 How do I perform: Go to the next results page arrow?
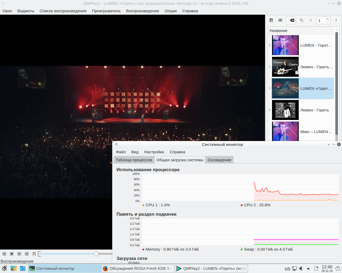(336, 20)
